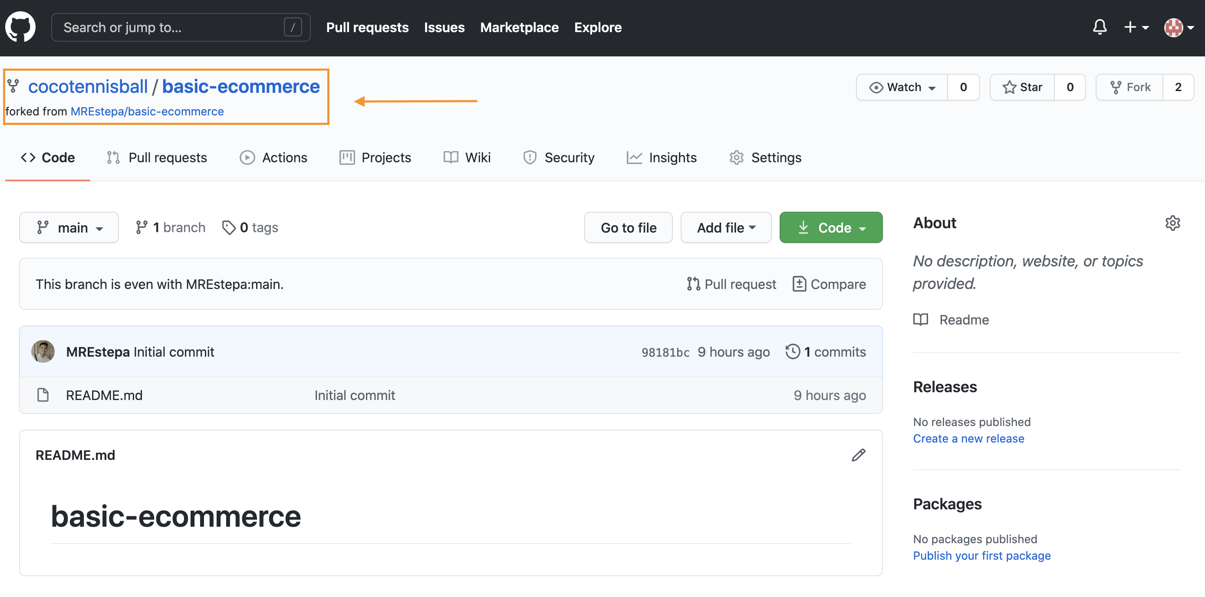Click Create a new release link
The height and width of the screenshot is (597, 1205).
click(969, 438)
